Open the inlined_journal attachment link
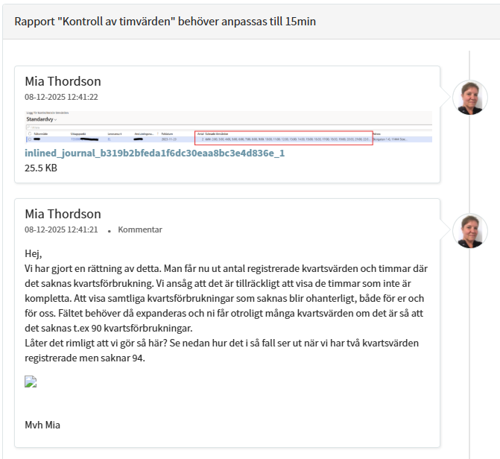Image resolution: width=500 pixels, height=459 pixels. [154, 153]
